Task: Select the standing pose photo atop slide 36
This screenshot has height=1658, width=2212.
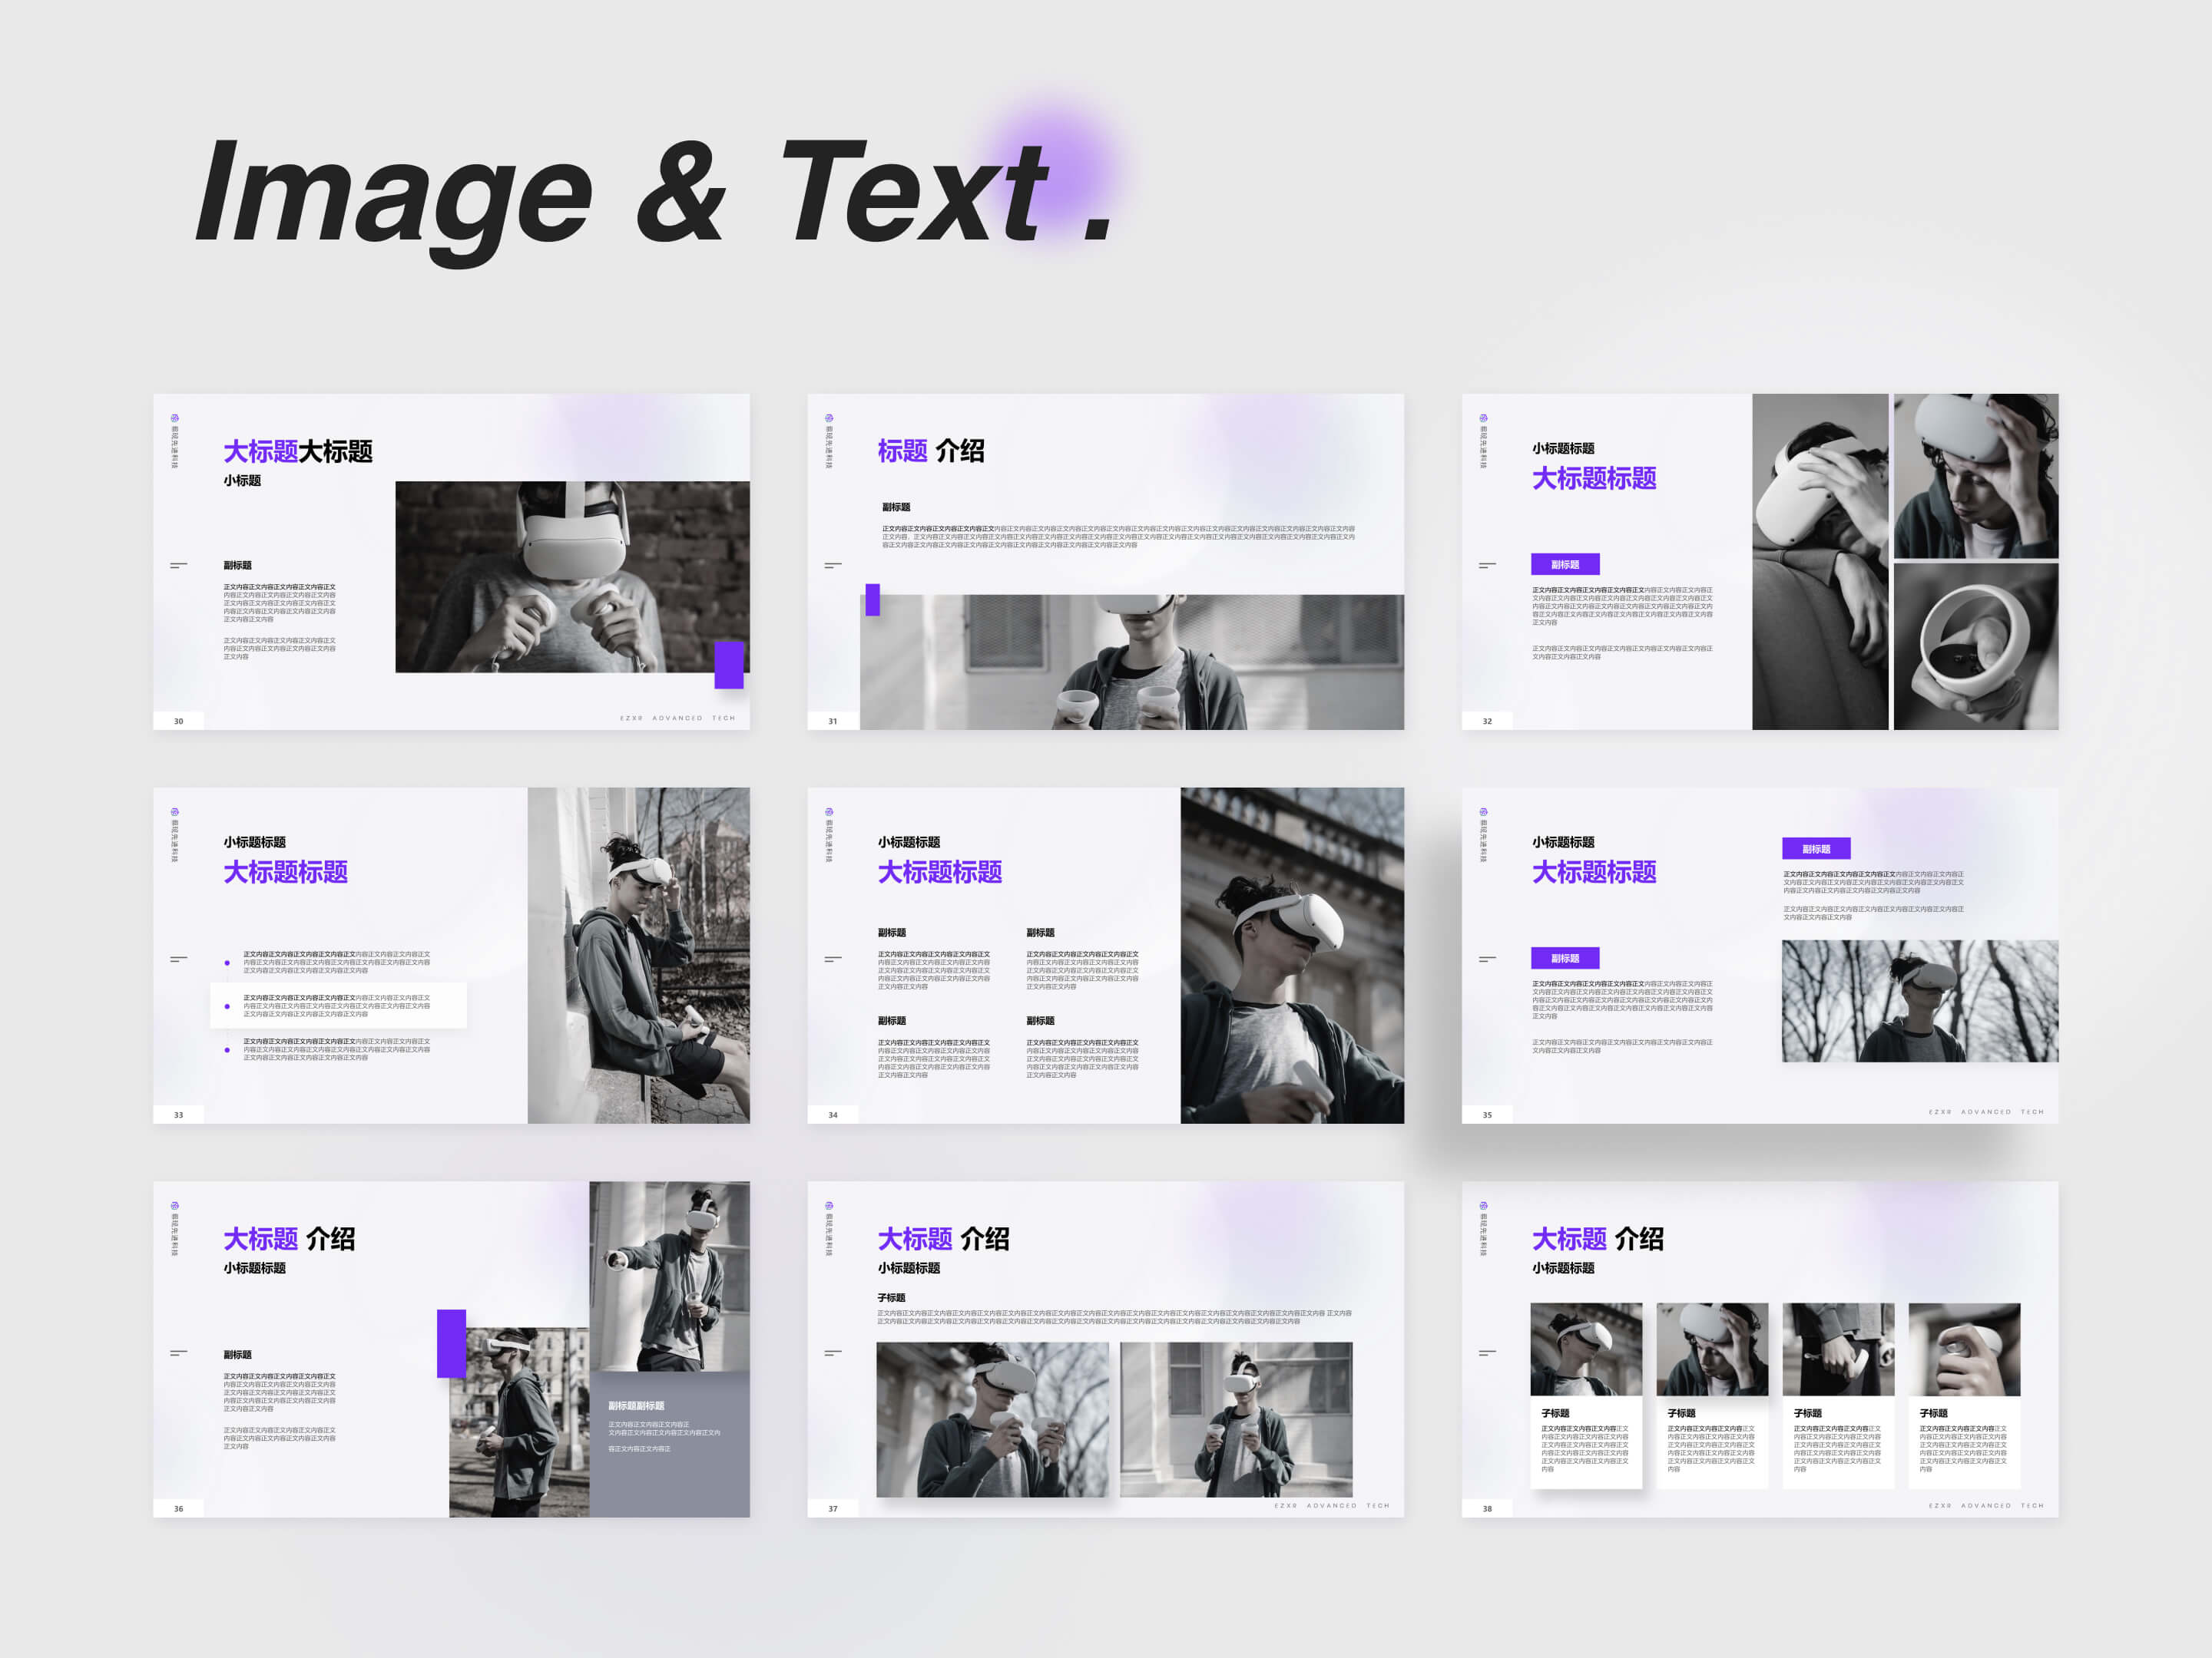Action: pos(669,1277)
